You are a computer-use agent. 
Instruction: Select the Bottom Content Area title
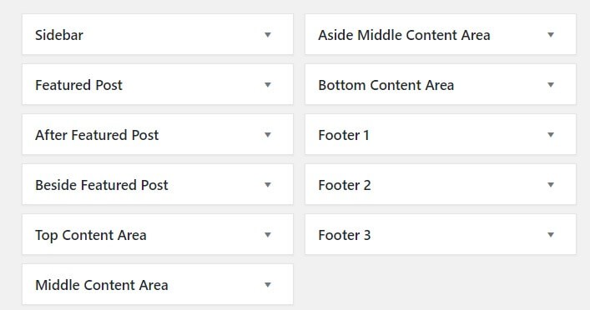point(386,85)
